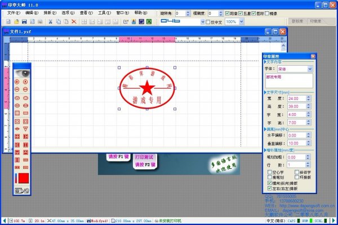Click the 游戏专用 text content box
338x225 pixels.
(289, 81)
